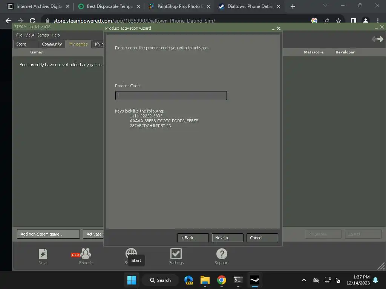The image size is (386, 289).
Task: Open Microsoft Edge from taskbar
Action: (x=188, y=280)
